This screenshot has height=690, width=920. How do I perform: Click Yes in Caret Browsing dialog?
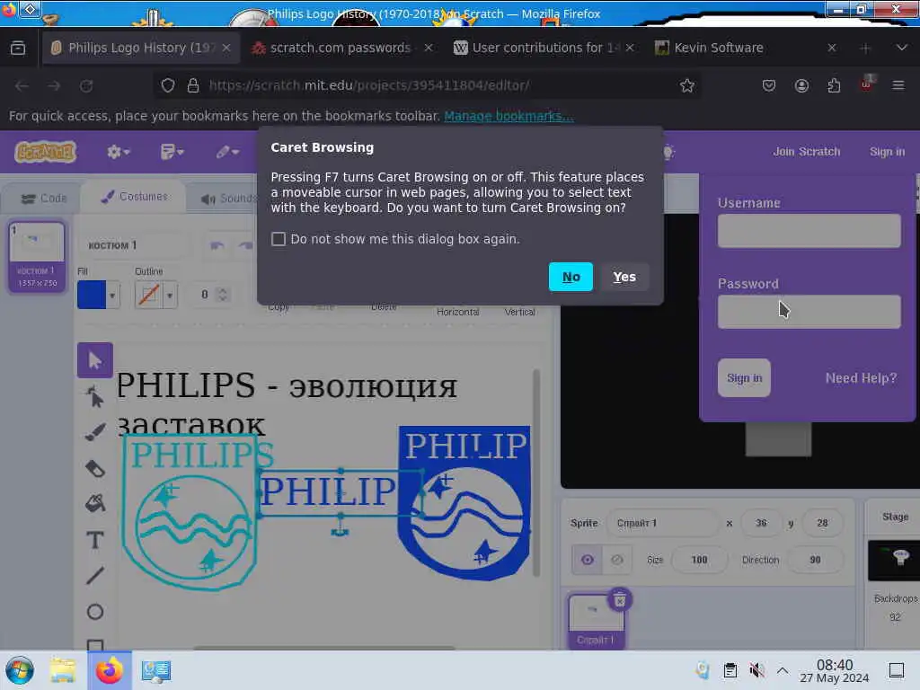point(624,277)
